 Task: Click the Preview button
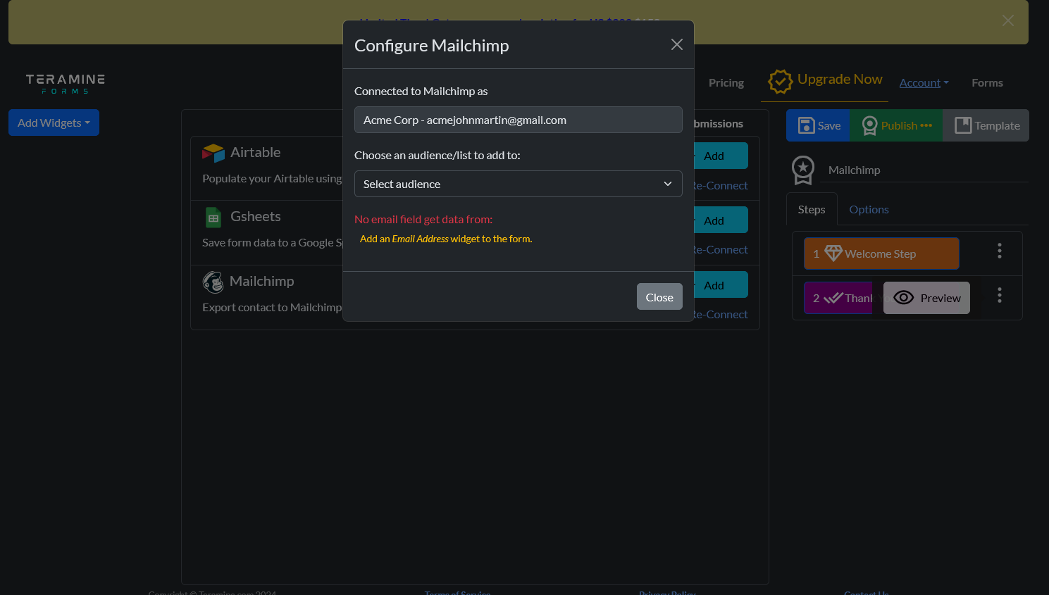coord(926,298)
